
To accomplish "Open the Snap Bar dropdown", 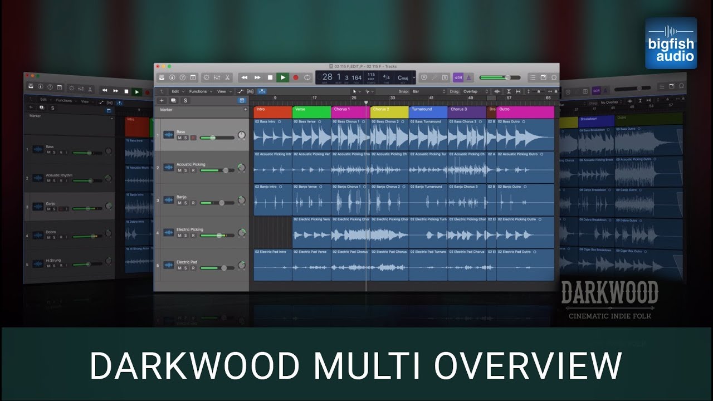I will click(x=429, y=91).
